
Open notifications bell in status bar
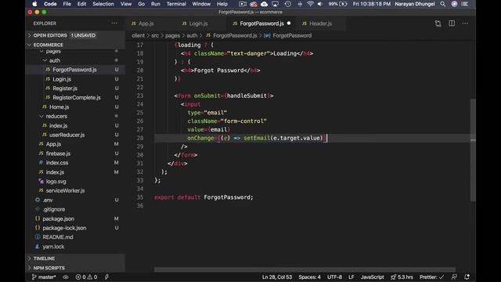coord(467,277)
